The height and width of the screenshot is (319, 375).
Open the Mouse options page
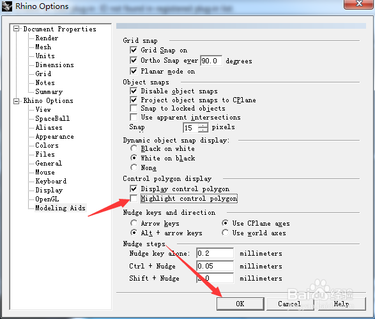[45, 173]
